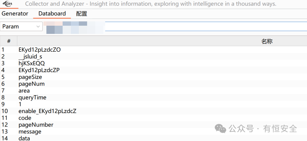Switch to the Databoard tab
The height and width of the screenshot is (141, 307).
[52, 14]
